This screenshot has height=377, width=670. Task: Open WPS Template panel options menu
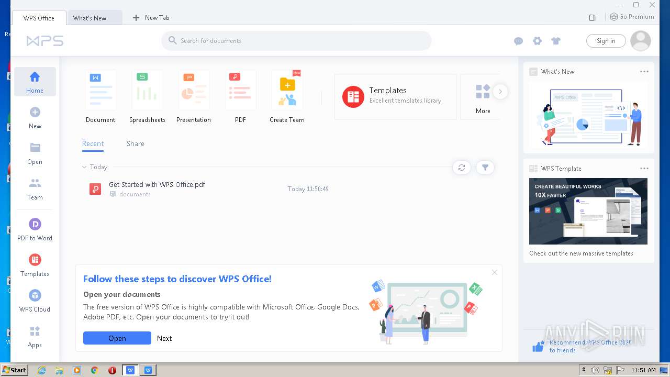[x=644, y=169]
